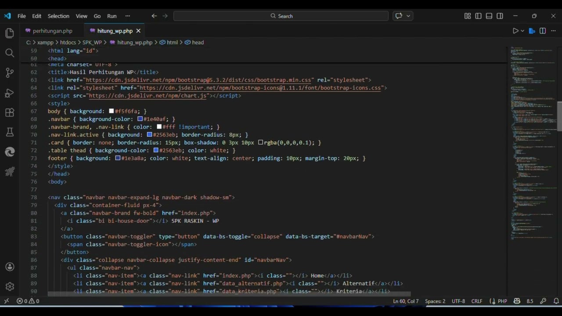Image resolution: width=562 pixels, height=316 pixels.
Task: Toggle the Primary Side Bar from the title bar
Action: pos(478,16)
